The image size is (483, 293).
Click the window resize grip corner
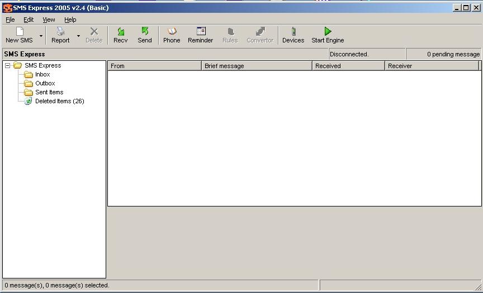pos(478,287)
